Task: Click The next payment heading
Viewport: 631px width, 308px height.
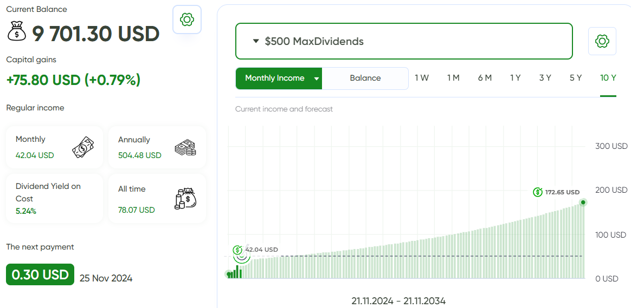Action: [x=40, y=247]
